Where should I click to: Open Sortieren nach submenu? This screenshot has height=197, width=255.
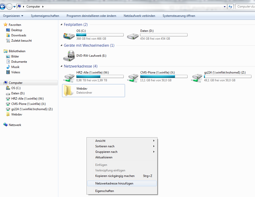[x=122, y=146]
